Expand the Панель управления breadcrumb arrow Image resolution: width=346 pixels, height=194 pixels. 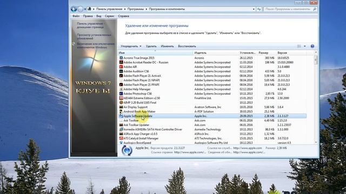pos(125,9)
